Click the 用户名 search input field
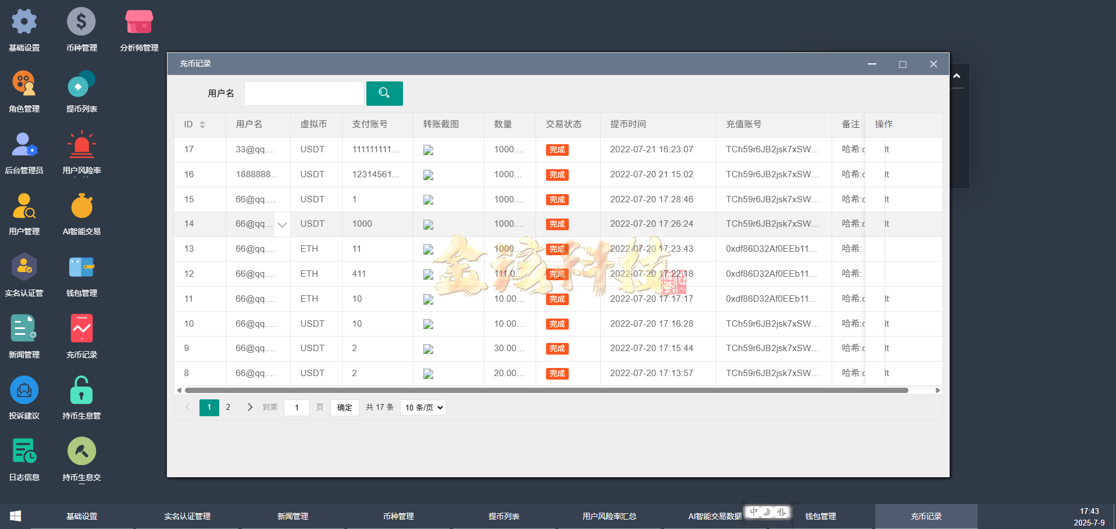The height and width of the screenshot is (529, 1116). [x=304, y=93]
